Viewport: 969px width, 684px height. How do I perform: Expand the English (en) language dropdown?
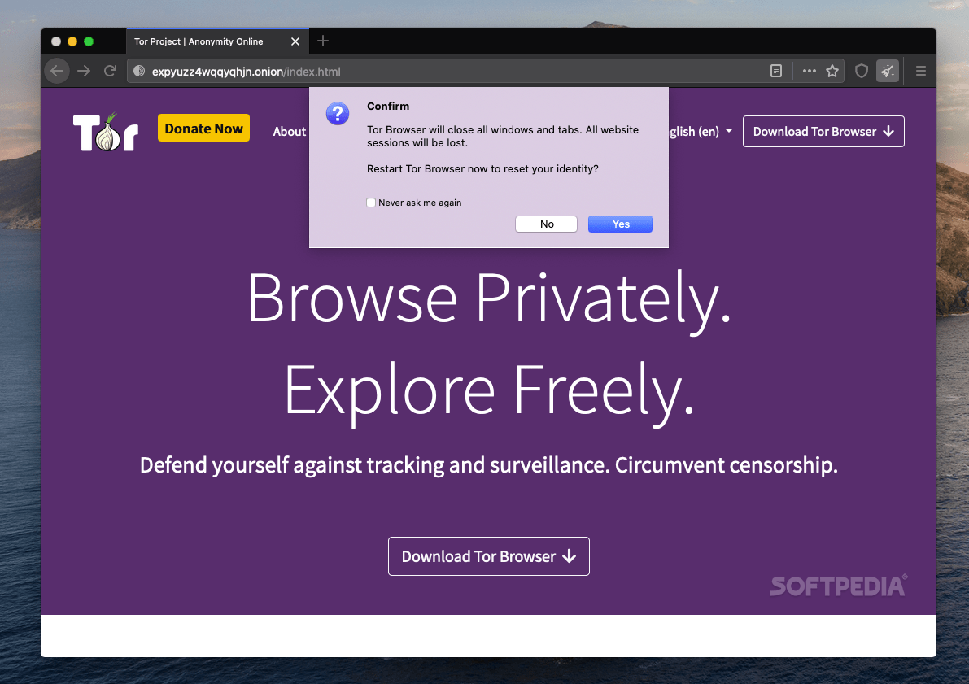[701, 132]
